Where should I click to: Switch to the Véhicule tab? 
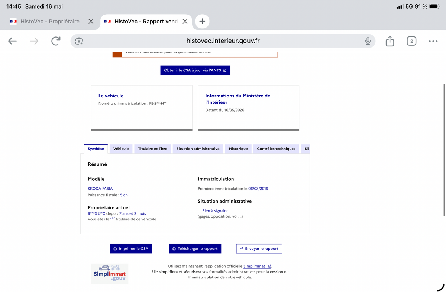121,149
